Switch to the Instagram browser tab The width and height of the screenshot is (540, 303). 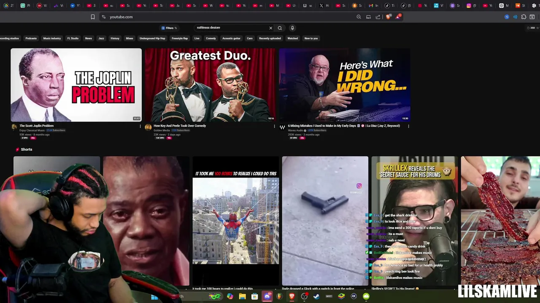pyautogui.click(x=472, y=5)
